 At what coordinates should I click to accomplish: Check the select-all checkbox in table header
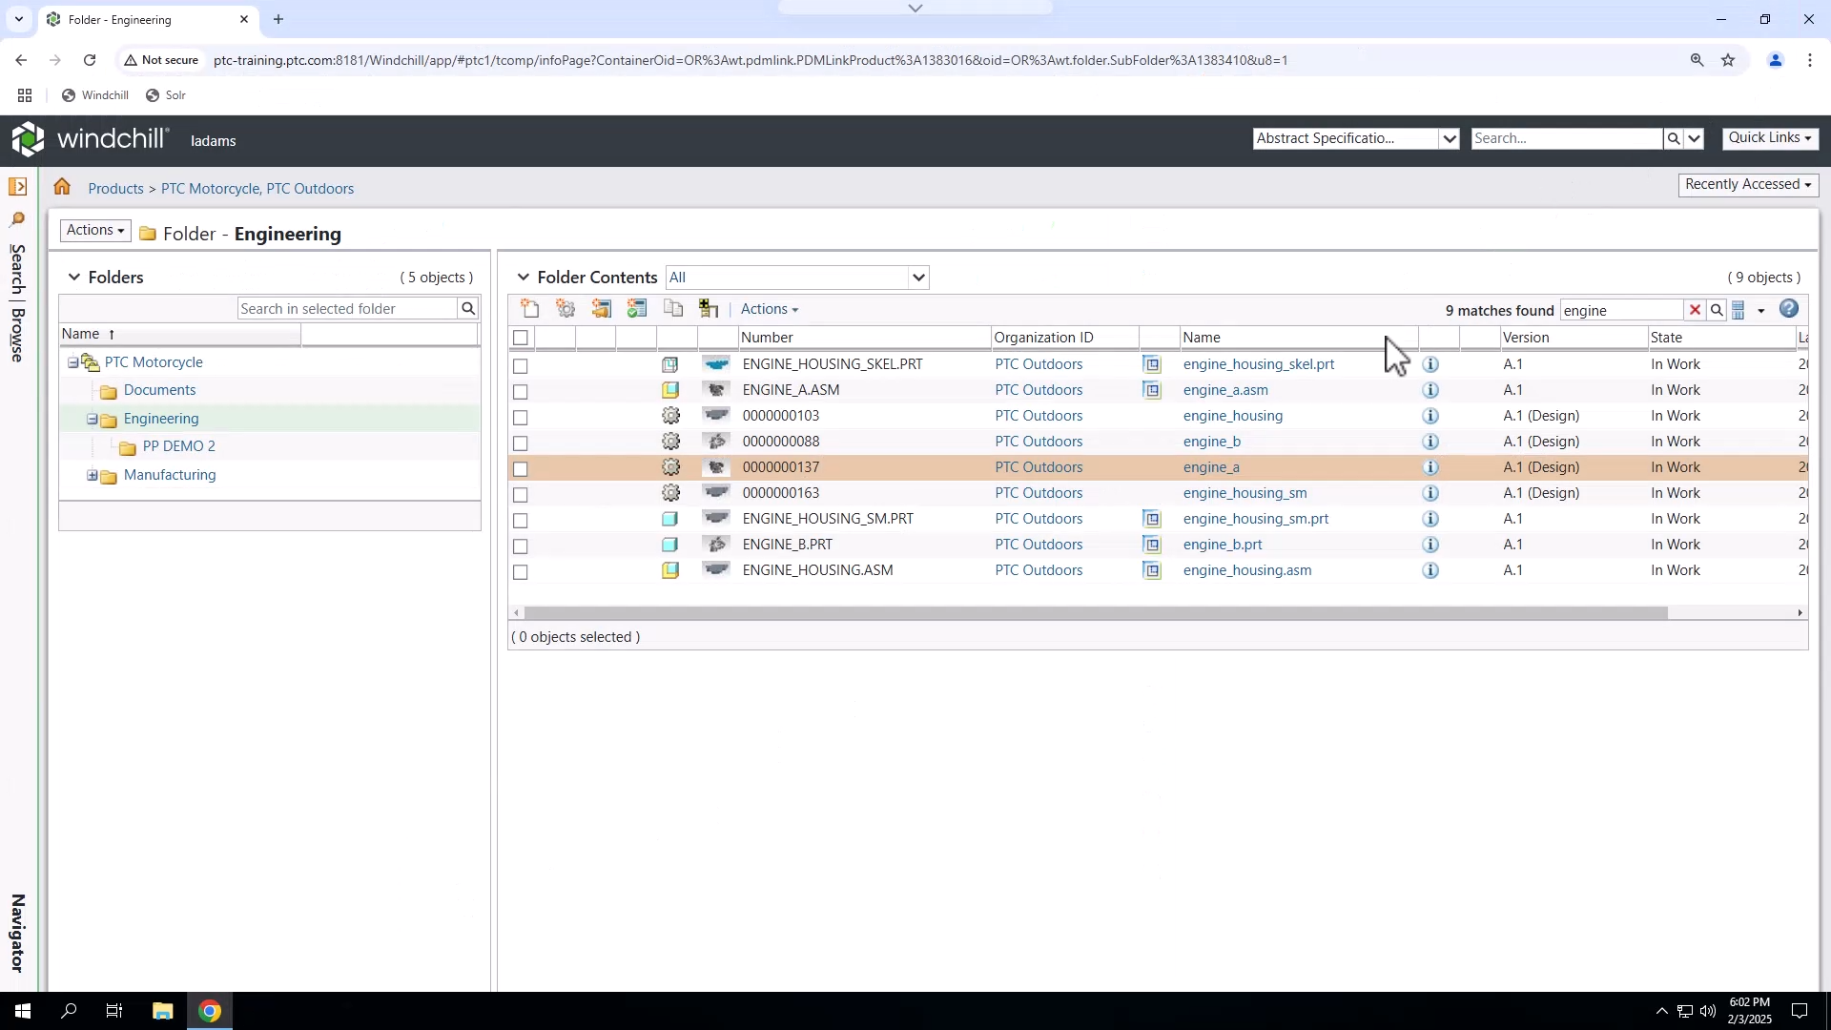[x=521, y=338]
